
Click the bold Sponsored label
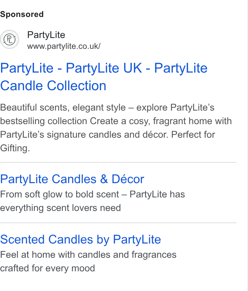[22, 14]
